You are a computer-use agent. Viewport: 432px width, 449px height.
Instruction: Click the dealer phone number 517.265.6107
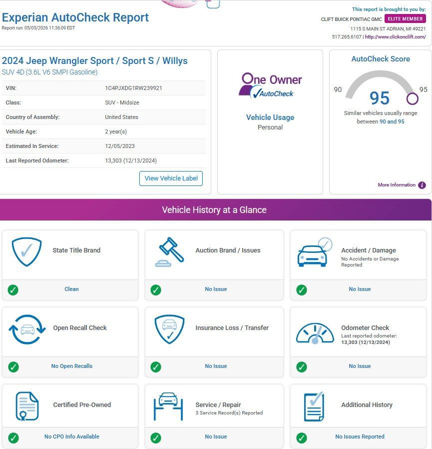tap(347, 36)
